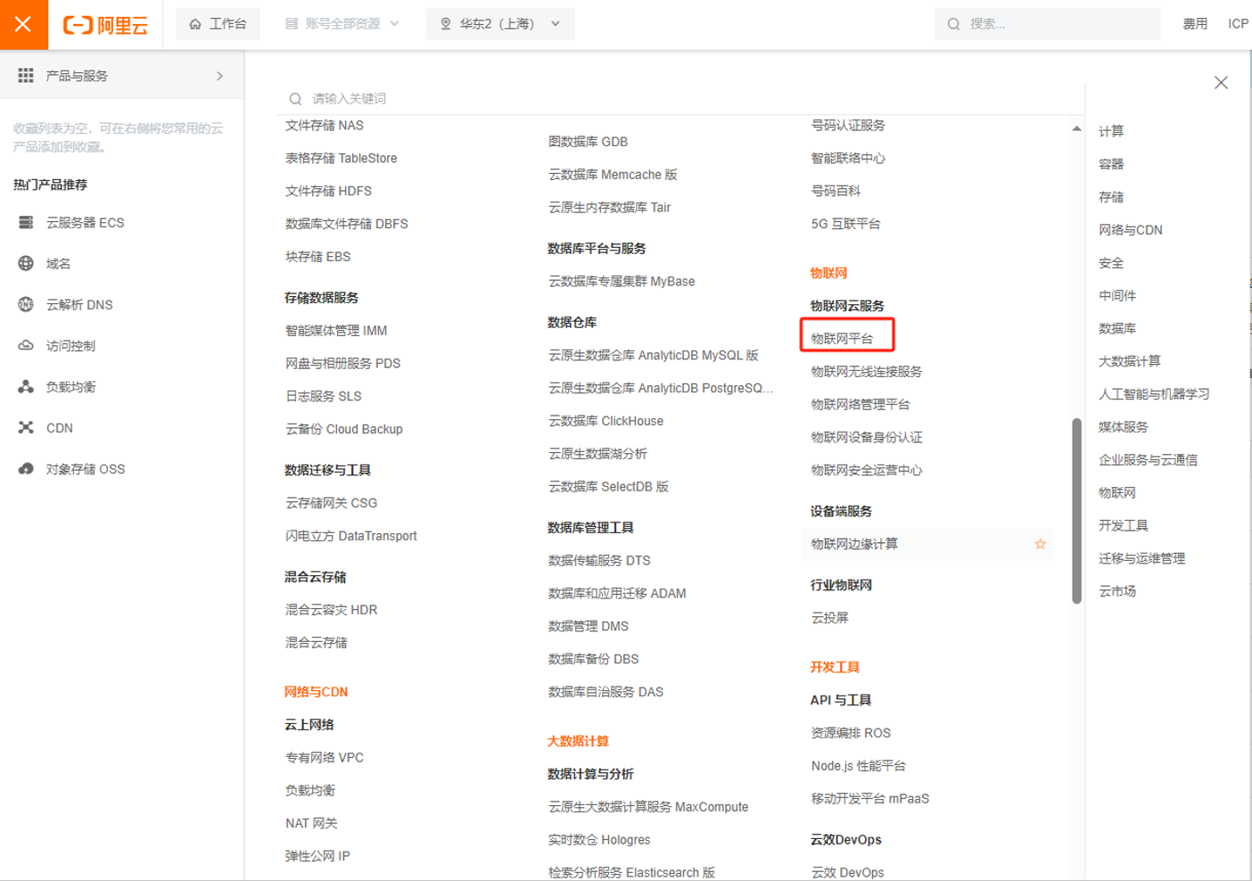The width and height of the screenshot is (1252, 881).
Task: Toggle favorite star for 物联网边缘计算
Action: pos(1040,544)
